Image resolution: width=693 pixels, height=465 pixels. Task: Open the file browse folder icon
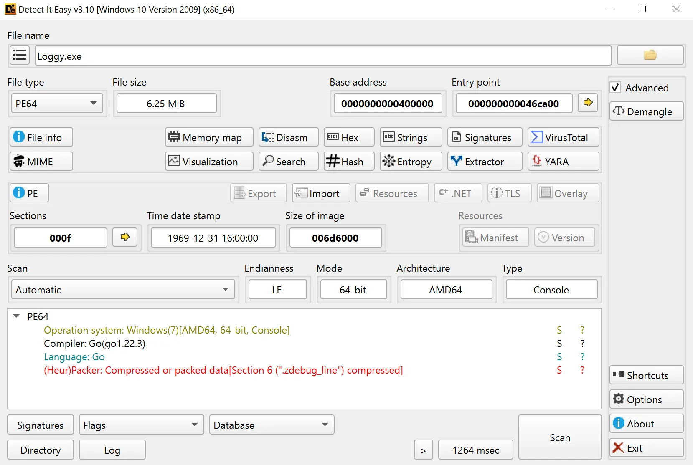tap(650, 55)
